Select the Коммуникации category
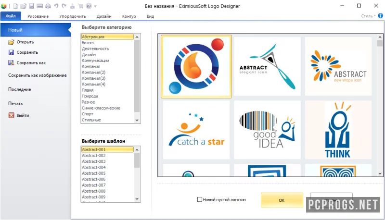 (107, 61)
